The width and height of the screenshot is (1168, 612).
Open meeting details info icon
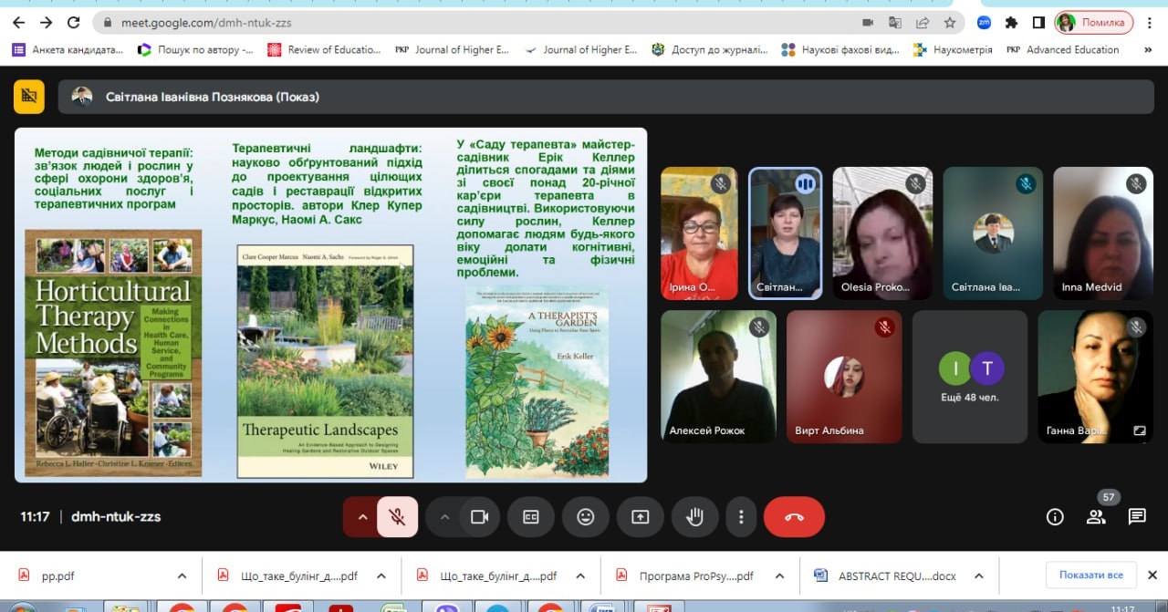(1055, 517)
